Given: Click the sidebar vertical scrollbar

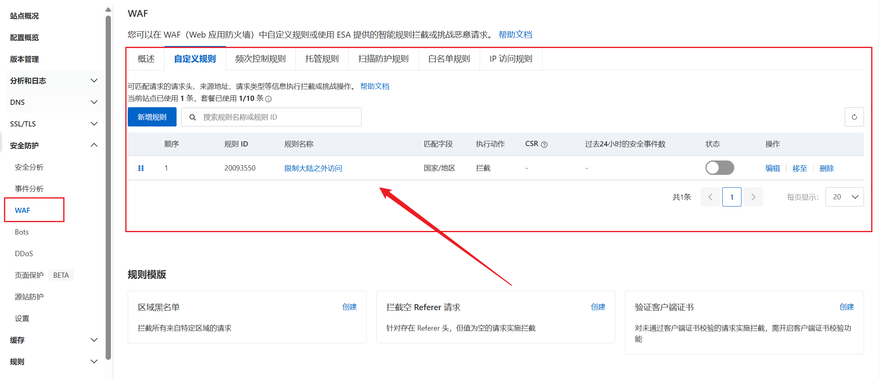Looking at the screenshot, I should [x=108, y=188].
